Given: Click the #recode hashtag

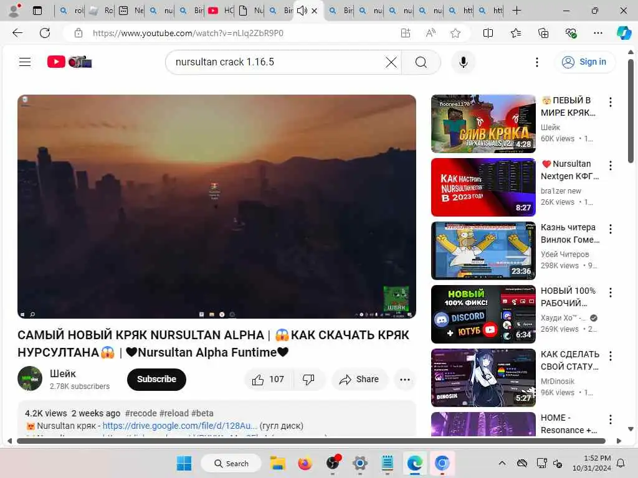Looking at the screenshot, I should 141,413.
